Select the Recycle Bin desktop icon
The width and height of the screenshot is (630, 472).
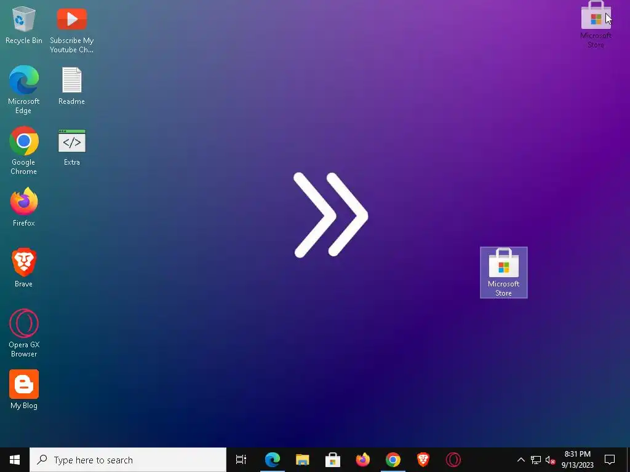[24, 24]
